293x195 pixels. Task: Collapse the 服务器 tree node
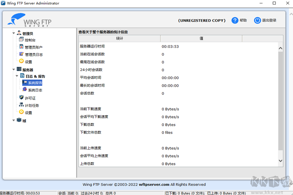tap(14, 70)
